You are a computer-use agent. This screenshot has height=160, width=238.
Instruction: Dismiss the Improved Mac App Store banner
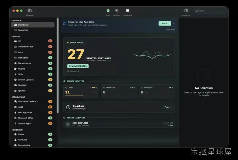tap(174, 24)
